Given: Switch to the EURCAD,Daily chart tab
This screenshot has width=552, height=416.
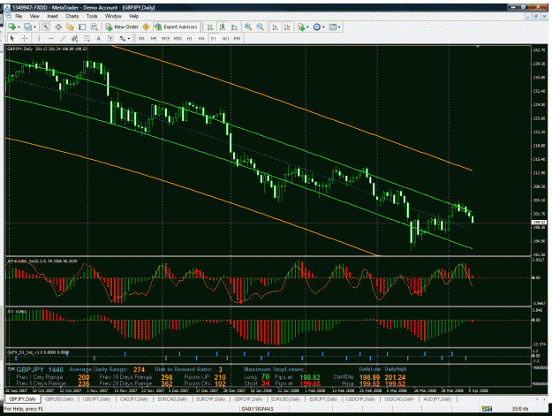Looking at the screenshot, I should [x=172, y=399].
